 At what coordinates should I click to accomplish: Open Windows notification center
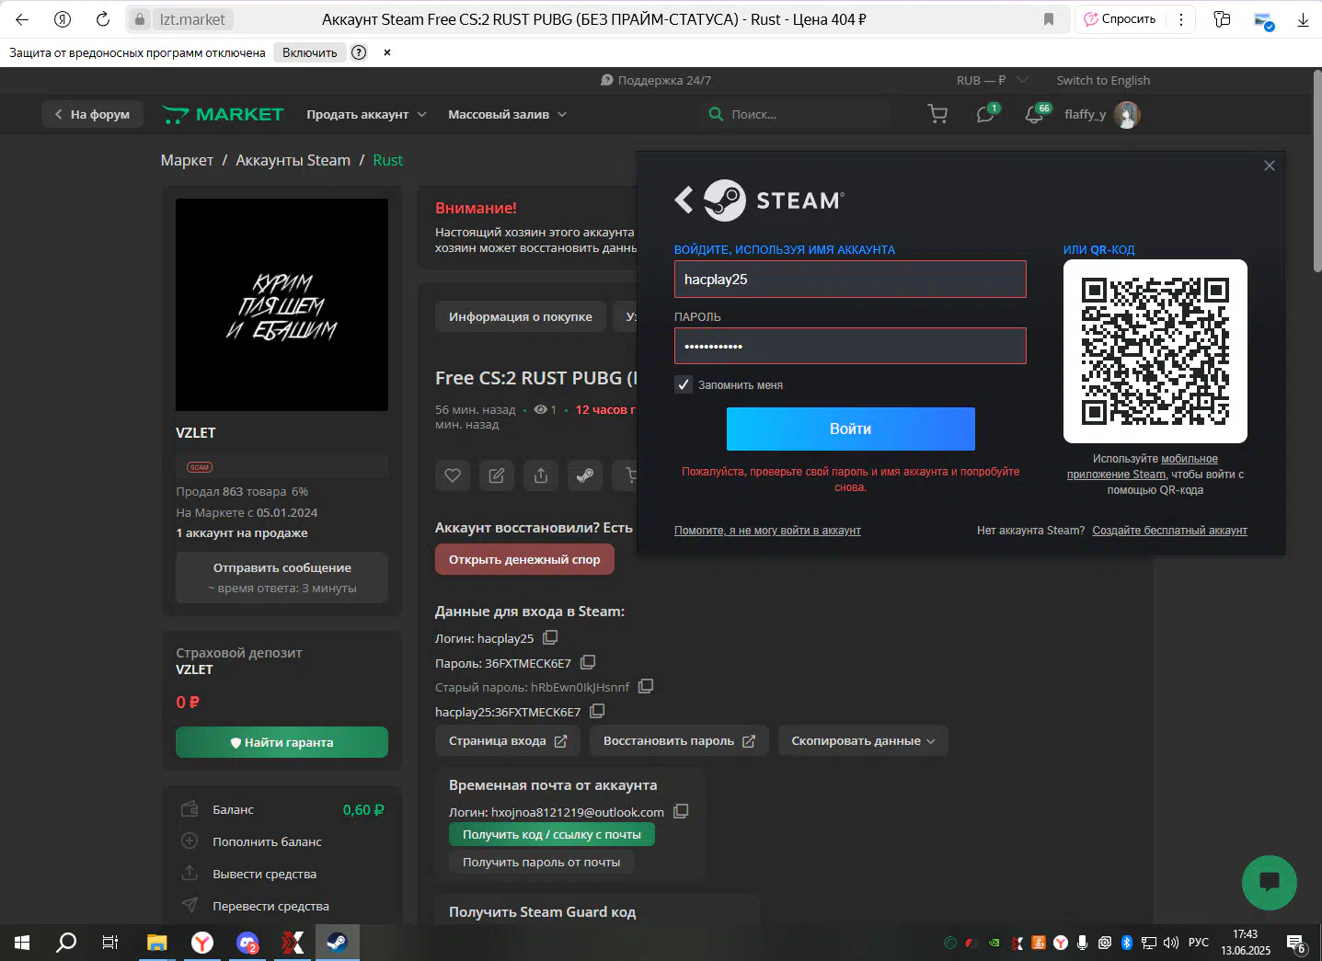1296,944
